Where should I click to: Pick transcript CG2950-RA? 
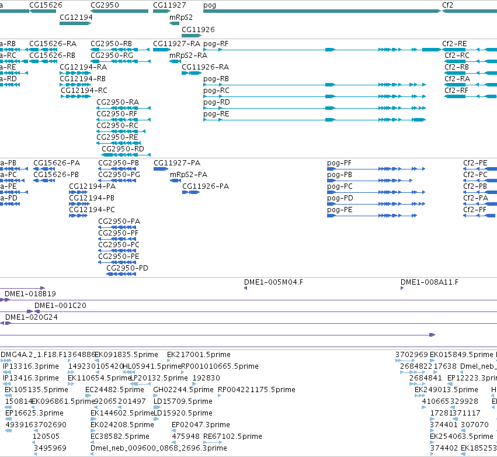[x=124, y=108]
